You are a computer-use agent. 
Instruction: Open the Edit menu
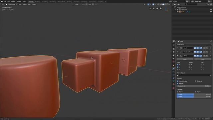[9, 1]
